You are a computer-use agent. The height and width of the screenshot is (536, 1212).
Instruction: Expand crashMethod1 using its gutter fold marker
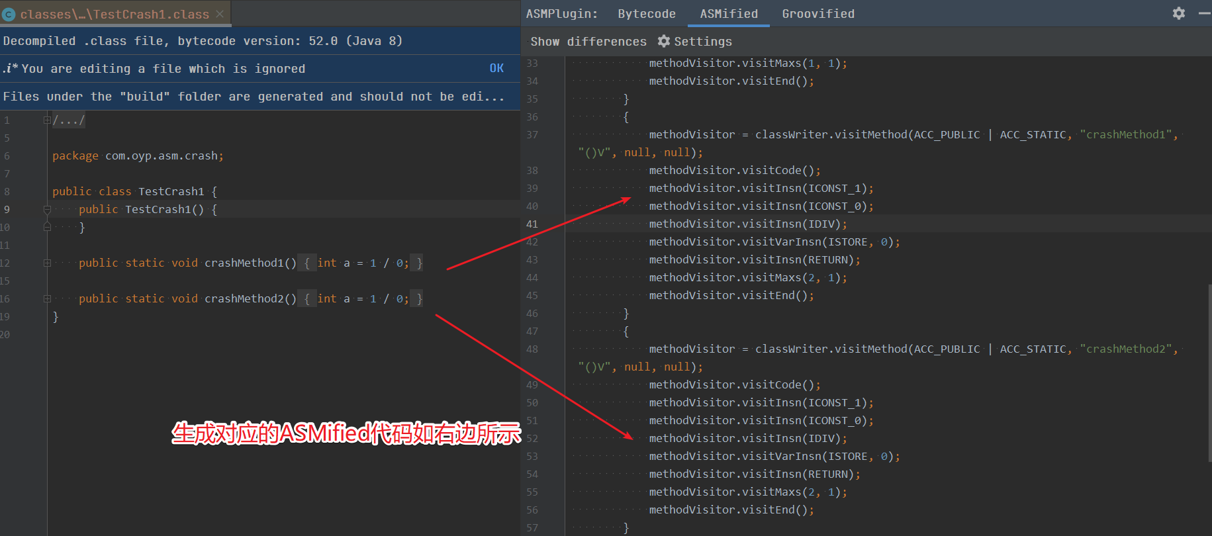47,263
